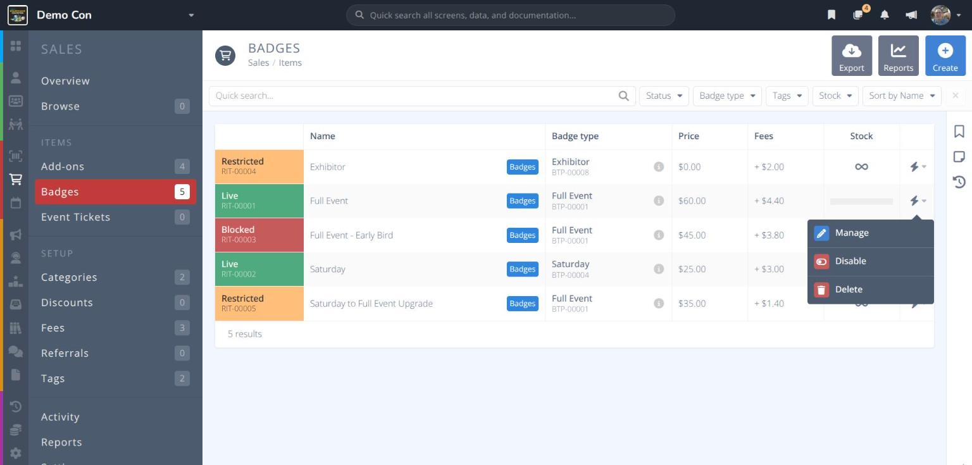
Task: Click the search magnifier in quick search
Action: coord(624,96)
